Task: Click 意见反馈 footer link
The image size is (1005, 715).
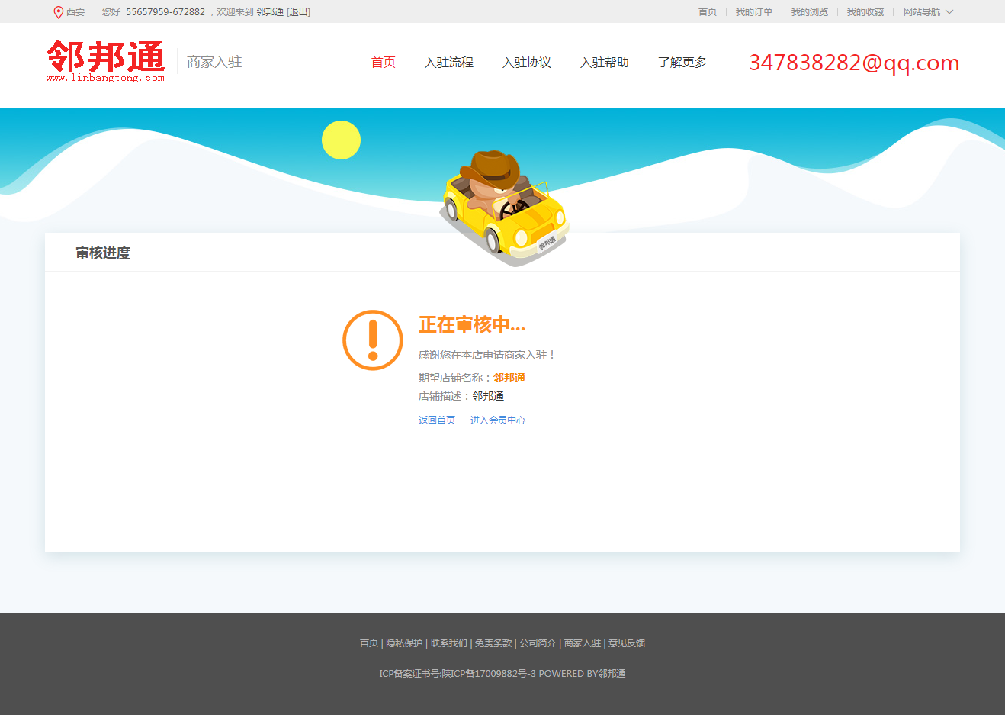Action: pyautogui.click(x=626, y=643)
